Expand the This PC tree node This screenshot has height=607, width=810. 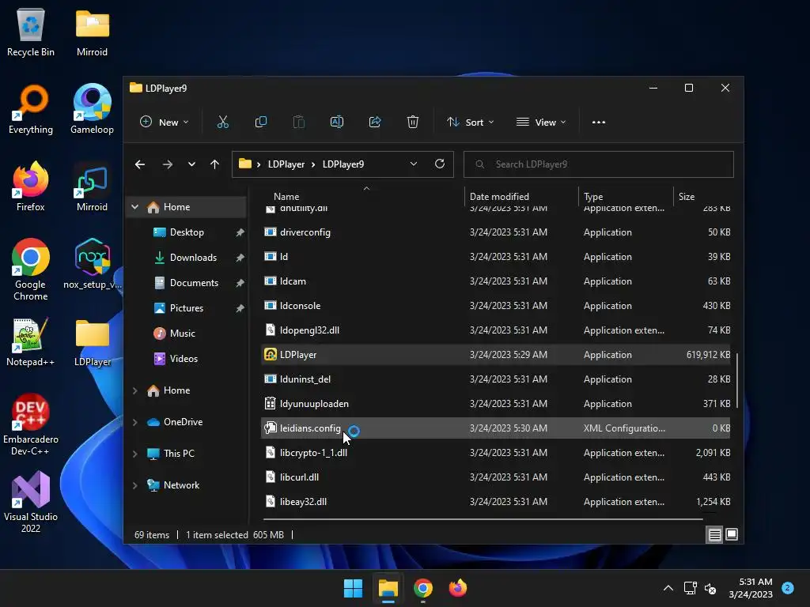click(134, 454)
